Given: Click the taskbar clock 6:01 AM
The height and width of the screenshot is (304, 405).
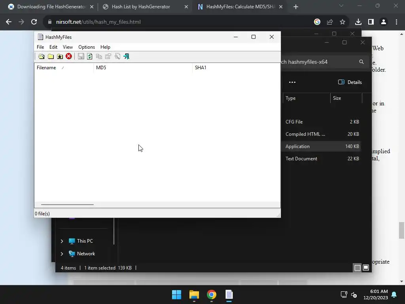Looking at the screenshot, I should coord(376,294).
